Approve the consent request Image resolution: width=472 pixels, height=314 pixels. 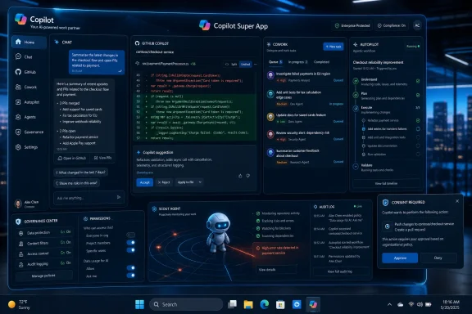click(400, 258)
